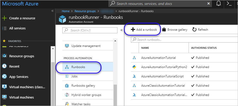The width and height of the screenshot is (238, 106).
Task: Open the truncated AzureClassicAutomationTutorial... runbook
Action: point(164,95)
